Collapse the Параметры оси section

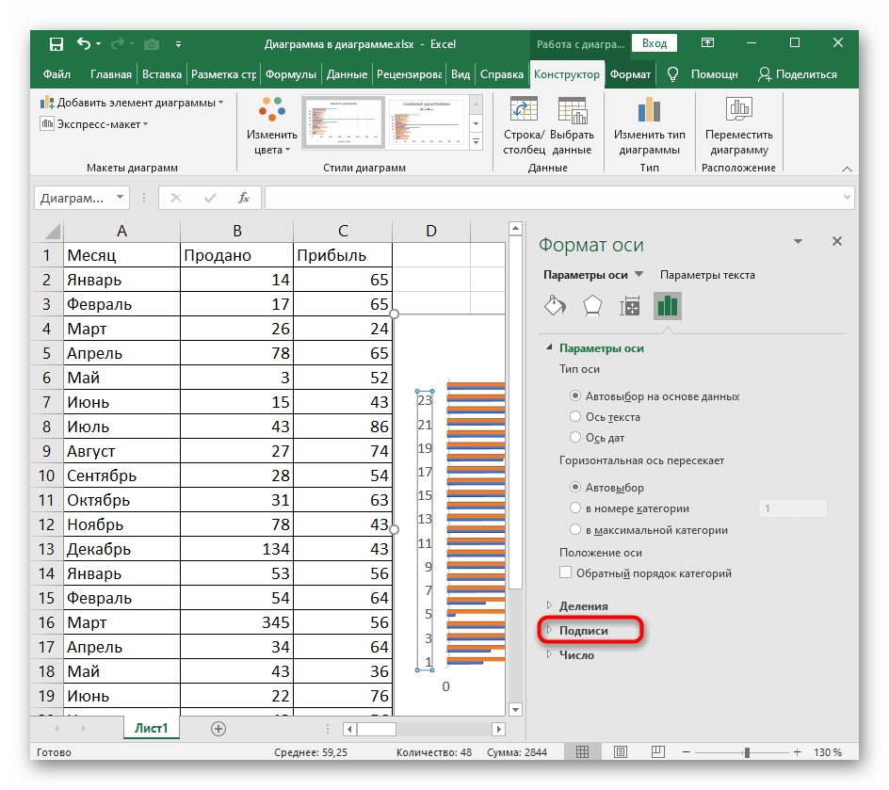549,347
